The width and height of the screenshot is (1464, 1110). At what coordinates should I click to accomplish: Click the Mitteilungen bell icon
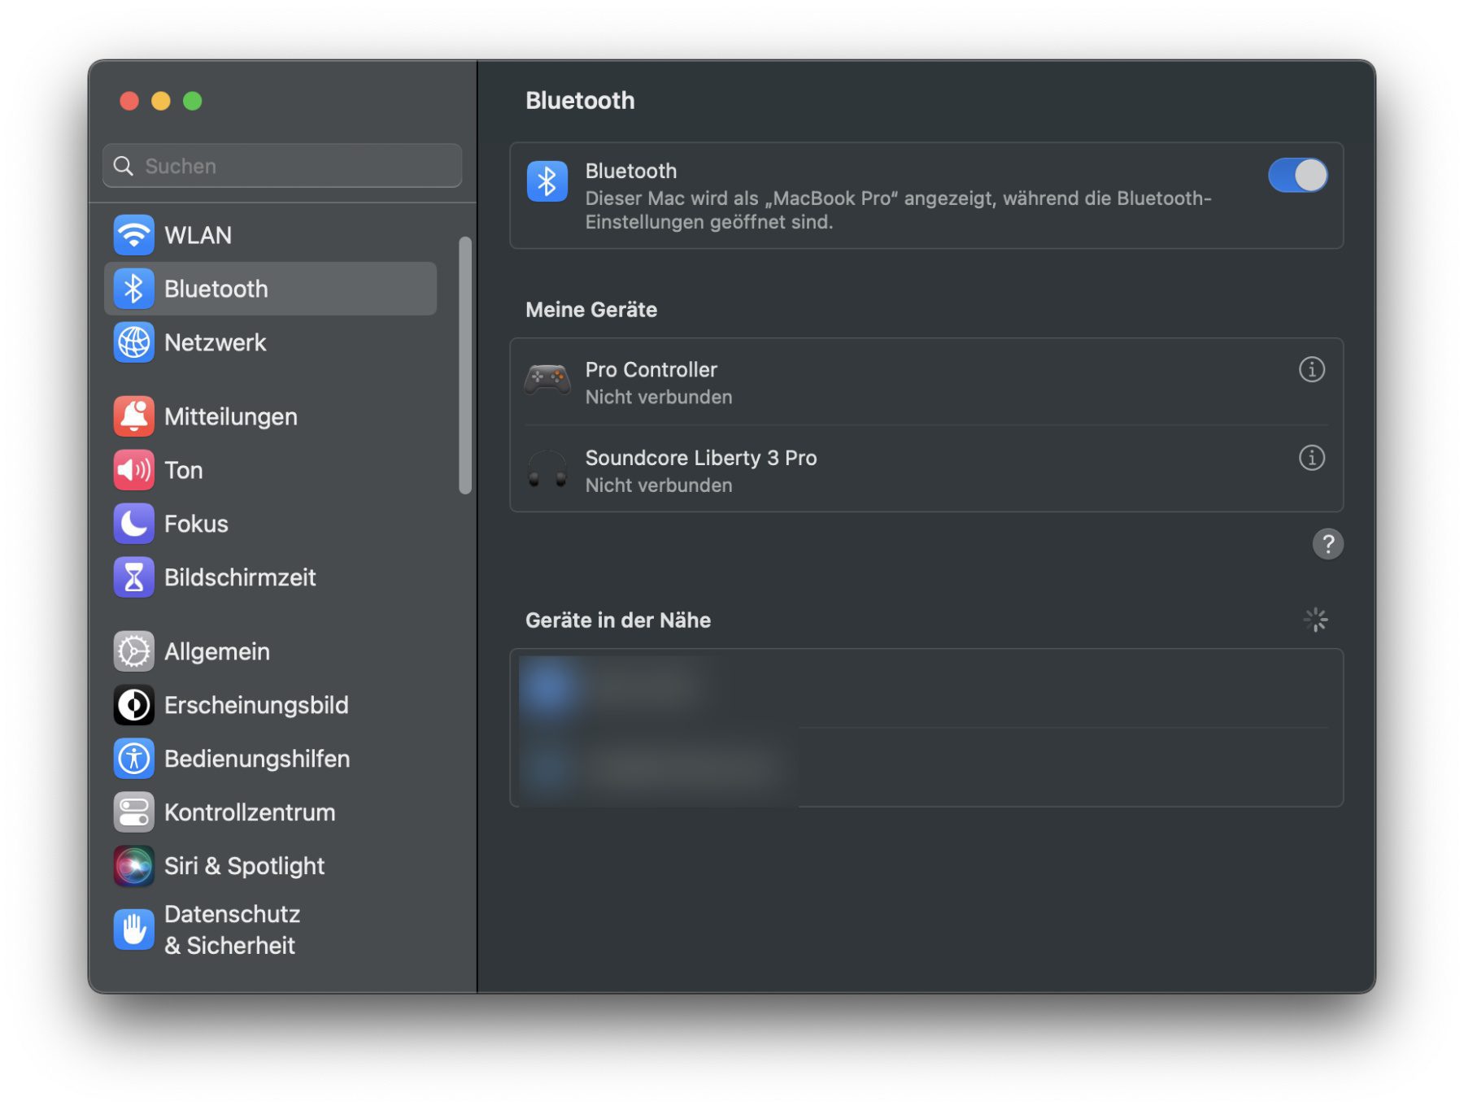coord(133,416)
